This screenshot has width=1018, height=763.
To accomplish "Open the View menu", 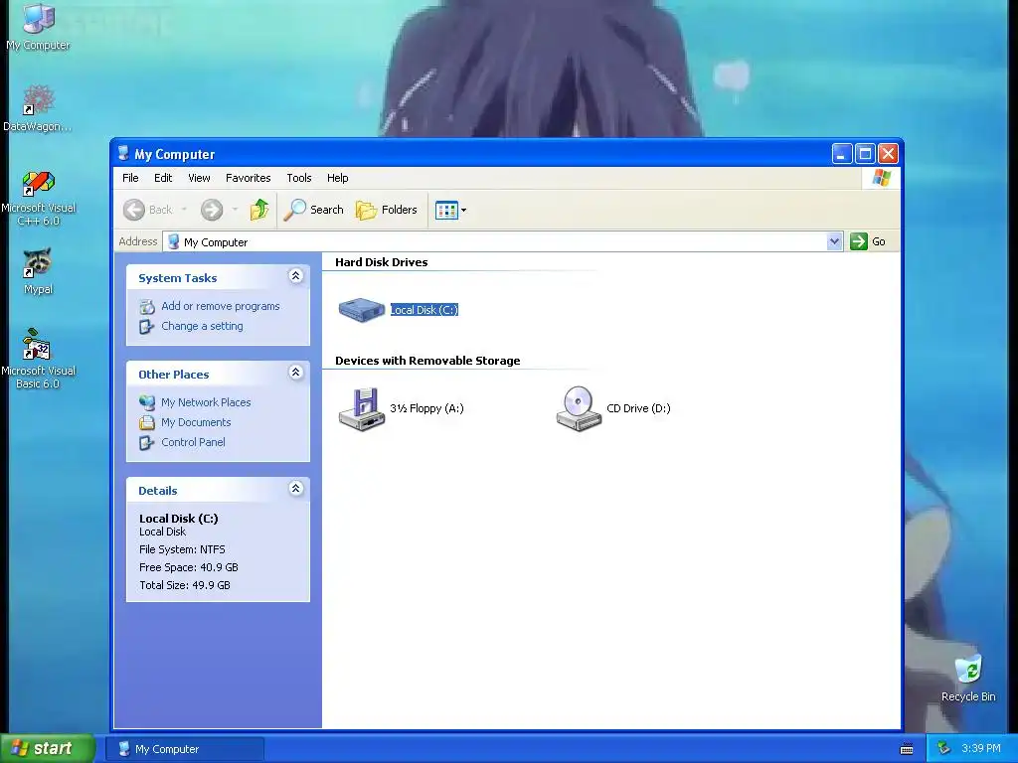I will click(x=199, y=178).
